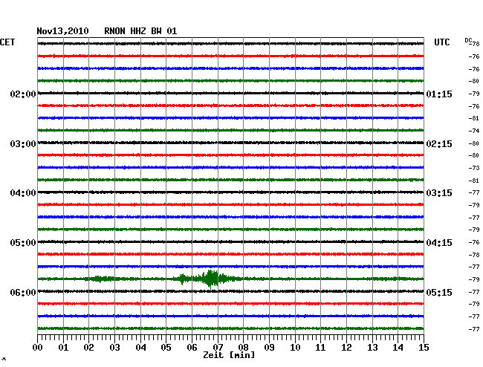Select minute tick label 04
Image resolution: width=483 pixels, height=367 pixels.
point(140,348)
